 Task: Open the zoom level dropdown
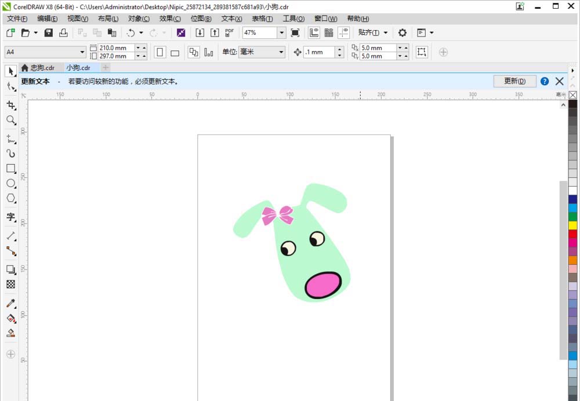(281, 33)
